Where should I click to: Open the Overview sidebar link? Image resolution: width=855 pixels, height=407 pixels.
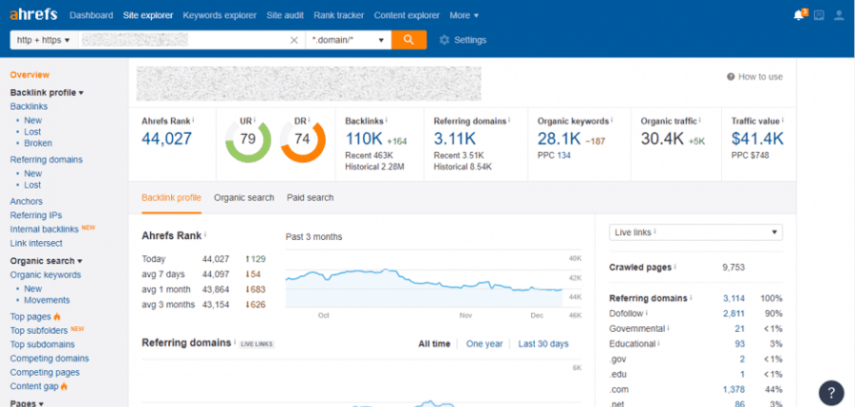[29, 75]
